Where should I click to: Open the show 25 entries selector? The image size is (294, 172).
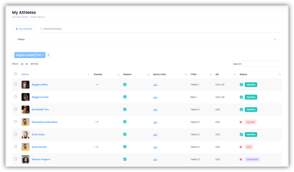pyautogui.click(x=24, y=64)
